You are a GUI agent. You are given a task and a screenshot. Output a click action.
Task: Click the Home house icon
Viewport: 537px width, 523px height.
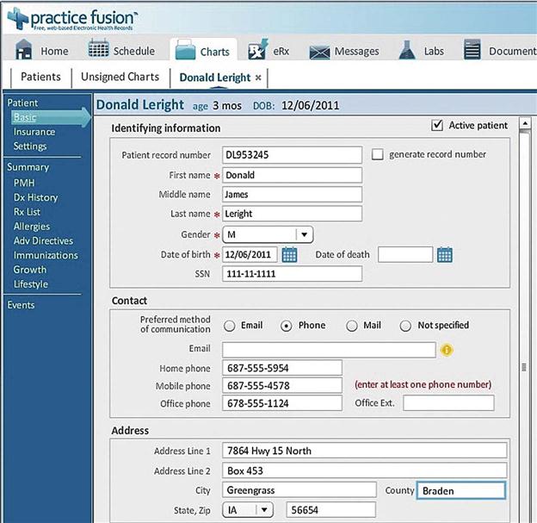(x=24, y=51)
